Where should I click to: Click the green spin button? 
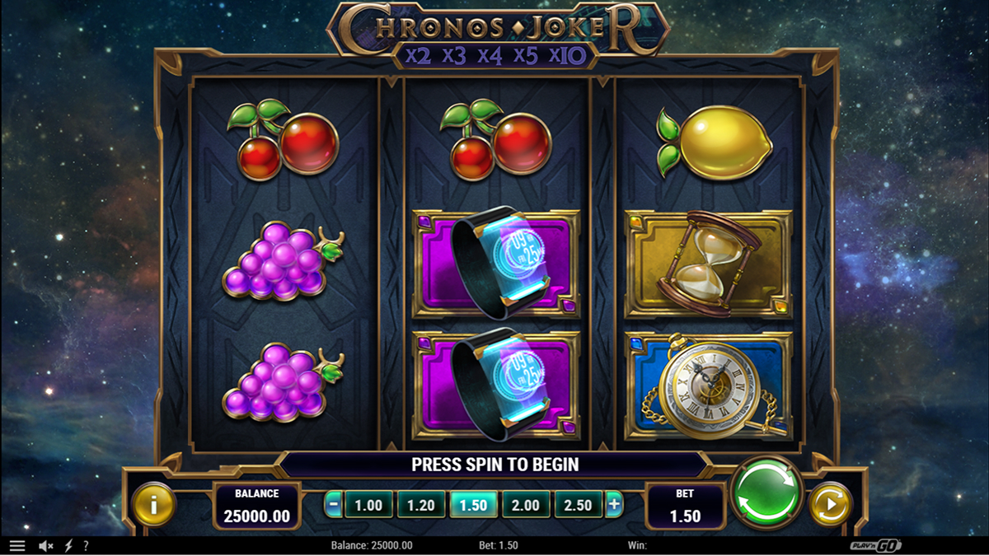766,493
